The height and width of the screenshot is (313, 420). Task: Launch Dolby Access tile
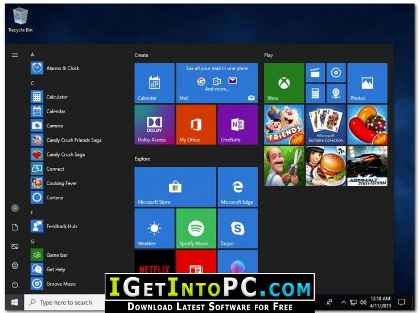[155, 125]
